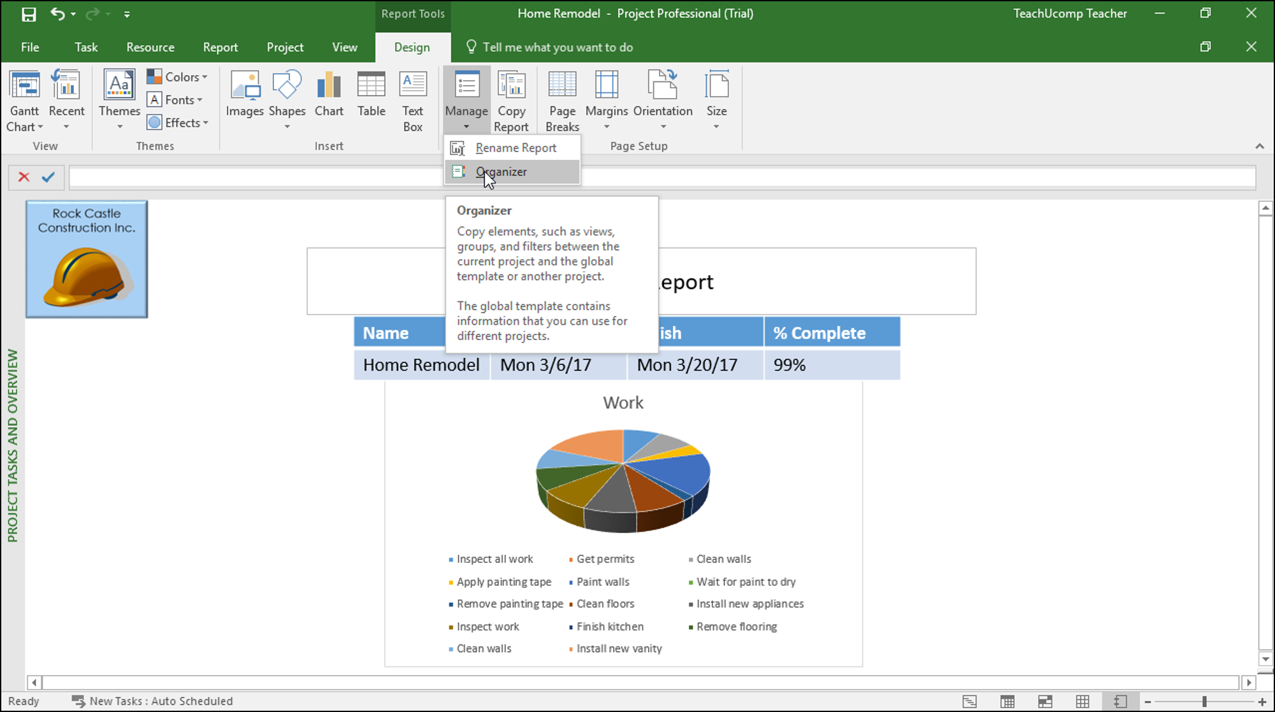Click New Tasks Auto Scheduled status indicator
The height and width of the screenshot is (712, 1275).
pos(152,701)
